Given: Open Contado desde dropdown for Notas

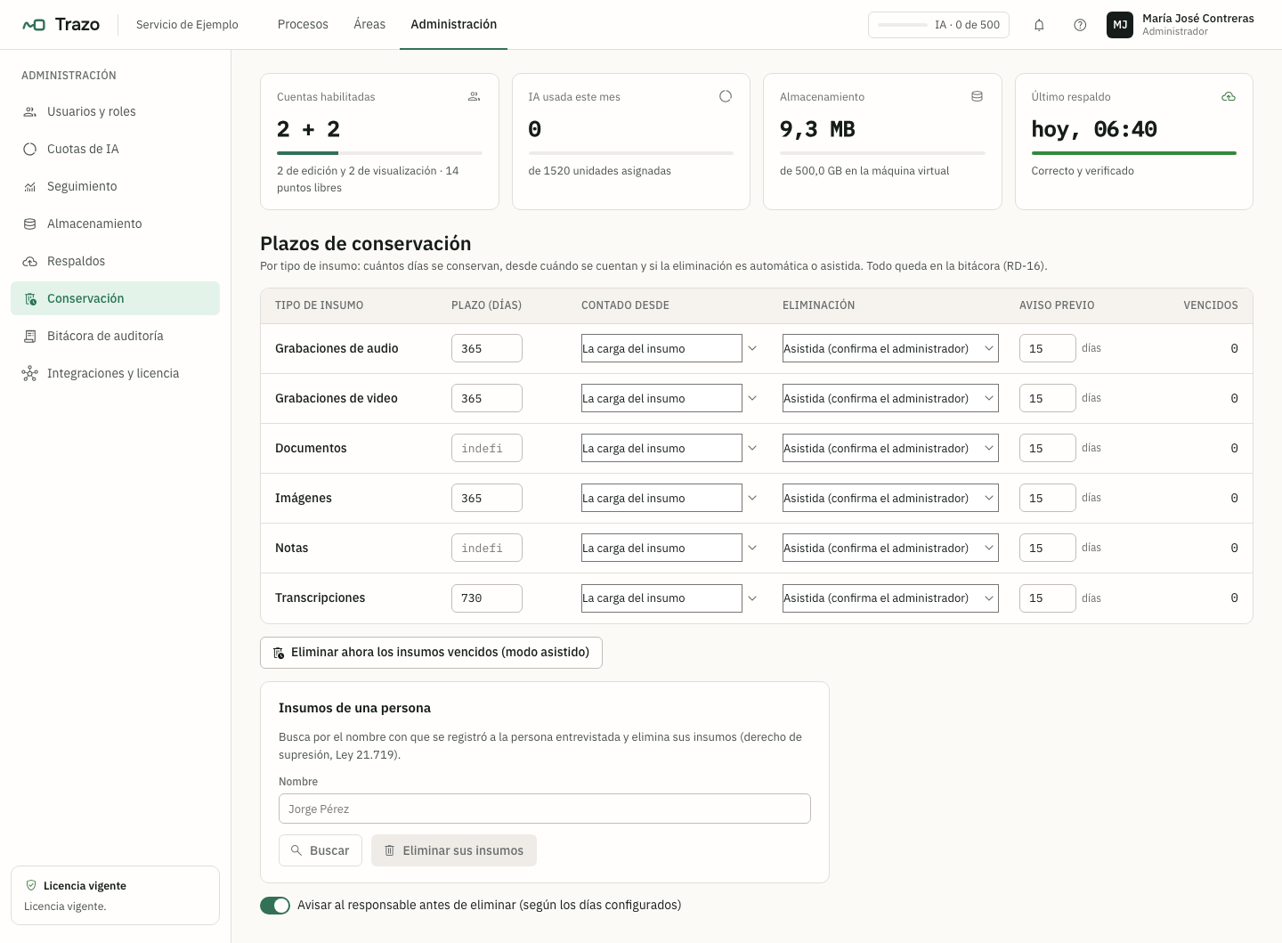Looking at the screenshot, I should tap(661, 548).
